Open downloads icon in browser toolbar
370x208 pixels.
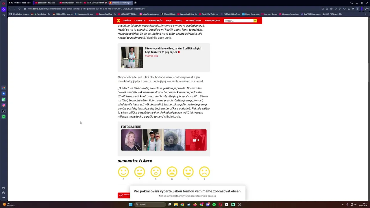[349, 9]
